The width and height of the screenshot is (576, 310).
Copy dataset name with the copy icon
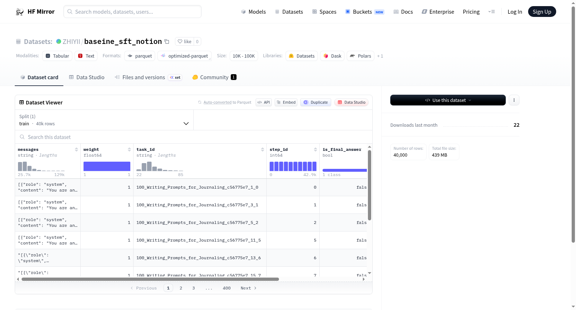[x=167, y=41]
